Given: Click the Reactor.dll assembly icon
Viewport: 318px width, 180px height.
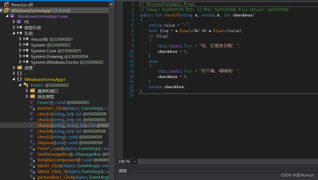Looking at the screenshot, I should 7,4.
